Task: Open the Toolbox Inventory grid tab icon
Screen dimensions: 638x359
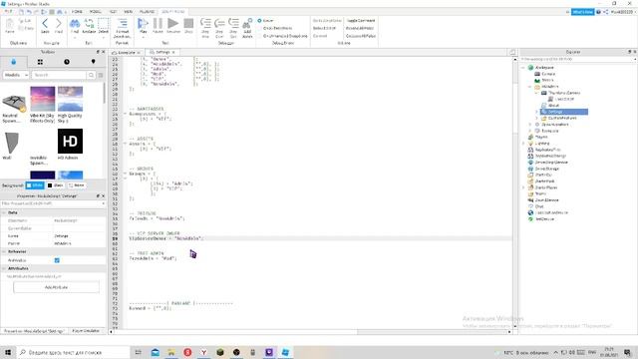Action: [x=40, y=62]
